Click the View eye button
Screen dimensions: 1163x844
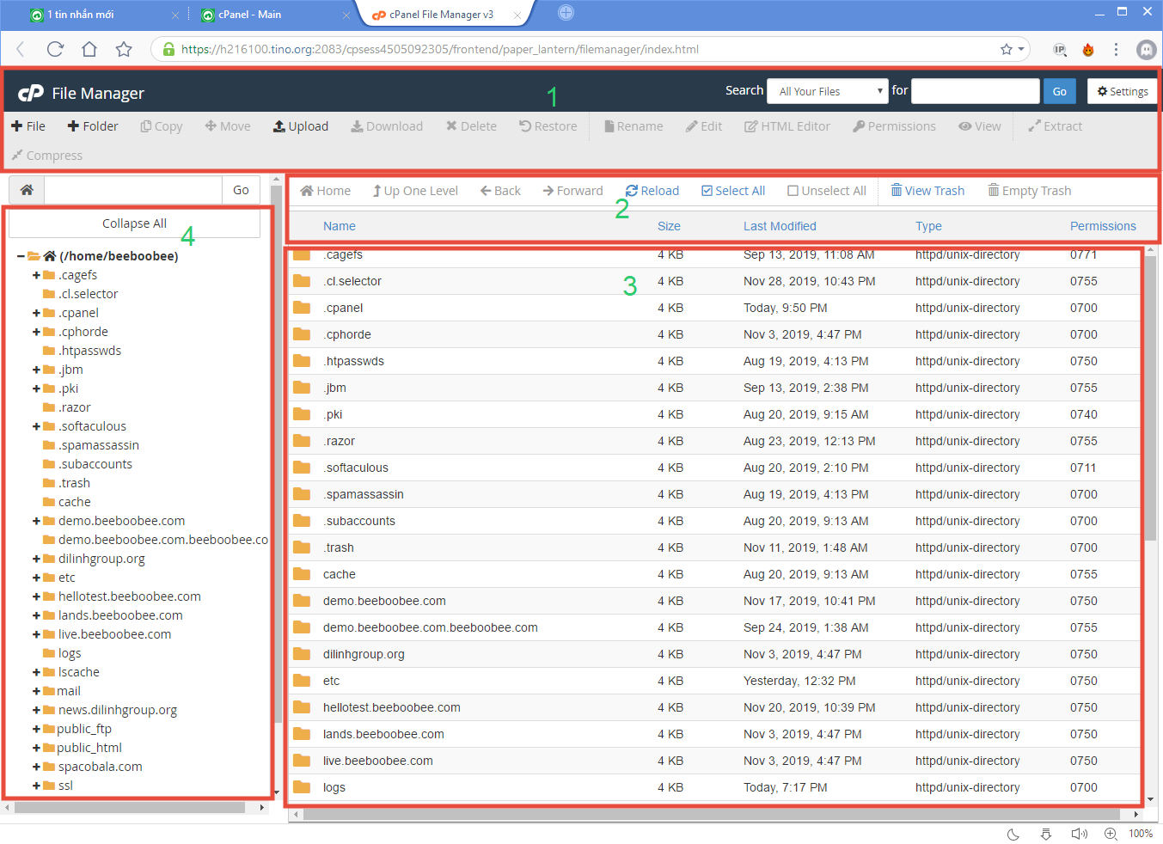(980, 126)
